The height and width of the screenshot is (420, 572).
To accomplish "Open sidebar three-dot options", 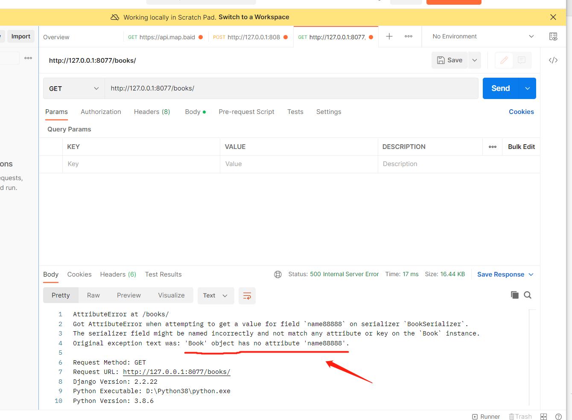I will point(28,58).
